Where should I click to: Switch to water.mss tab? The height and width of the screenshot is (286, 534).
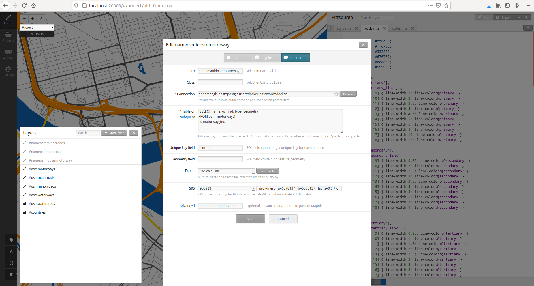click(399, 28)
